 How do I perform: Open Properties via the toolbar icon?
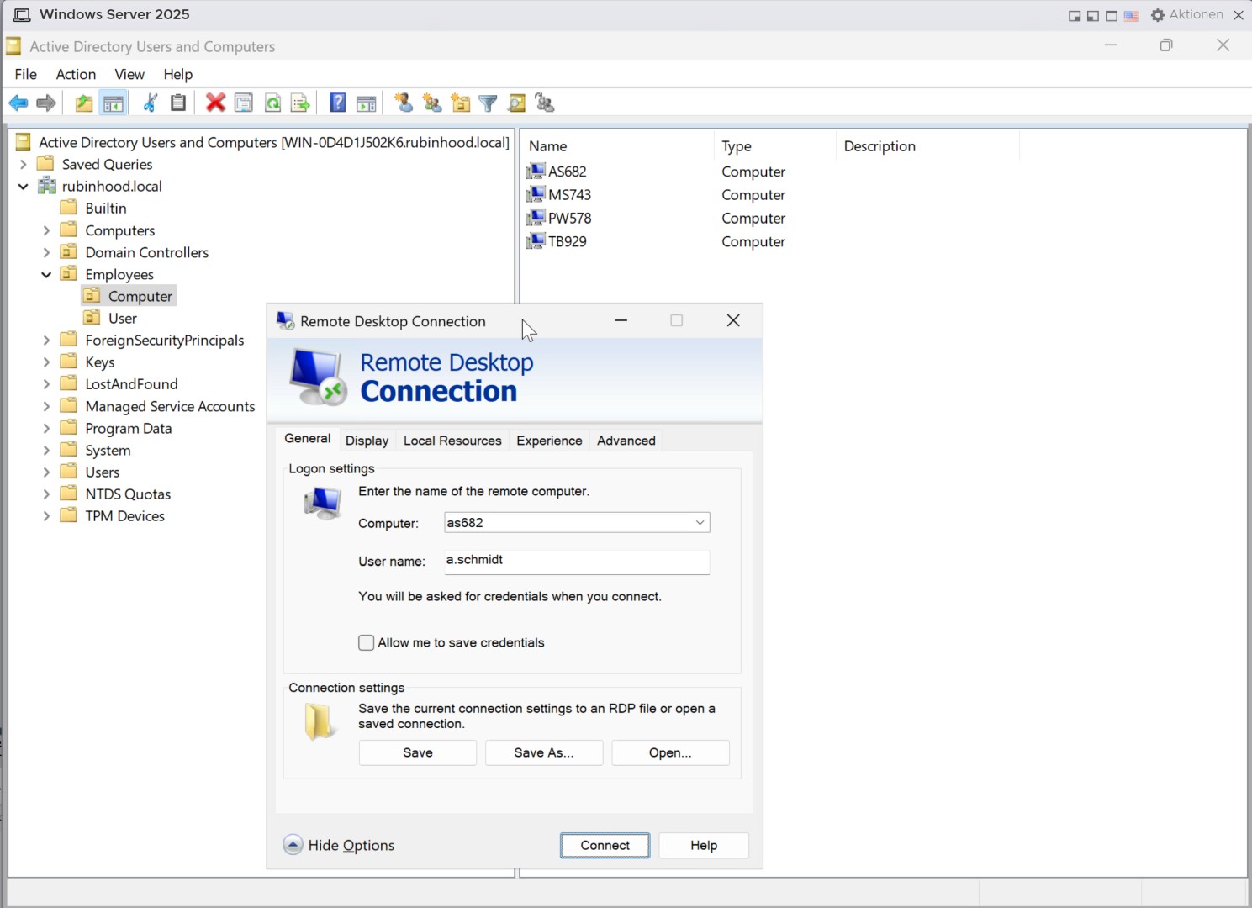point(244,103)
